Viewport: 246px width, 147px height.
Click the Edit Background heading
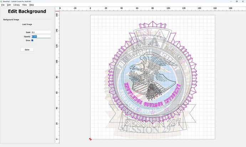click(x=27, y=11)
